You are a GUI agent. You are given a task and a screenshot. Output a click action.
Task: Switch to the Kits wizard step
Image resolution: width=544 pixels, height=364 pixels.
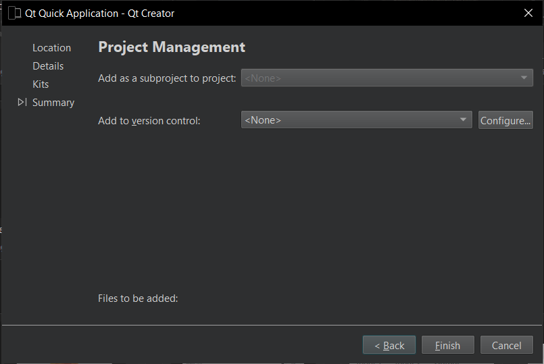pyautogui.click(x=41, y=84)
